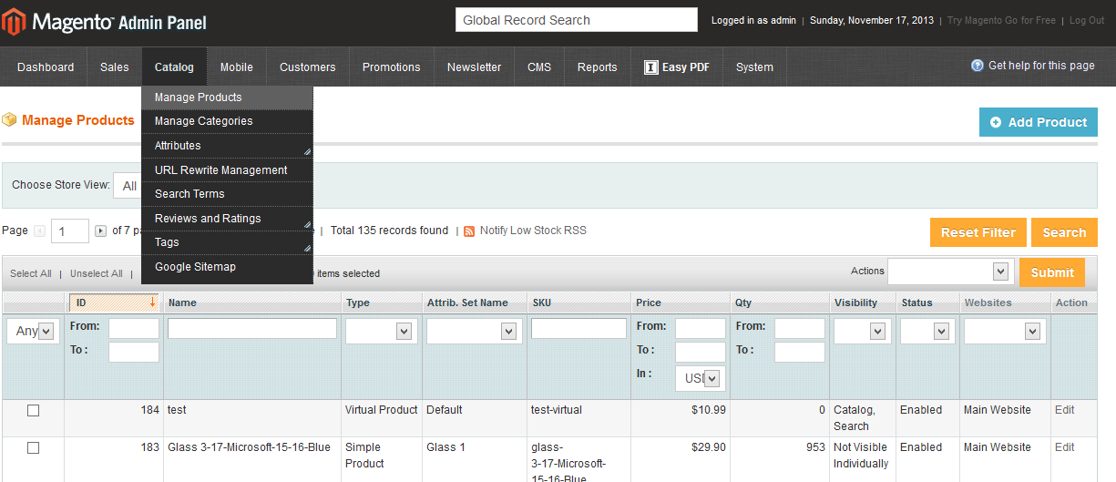Click Get help for this page

pos(1041,66)
